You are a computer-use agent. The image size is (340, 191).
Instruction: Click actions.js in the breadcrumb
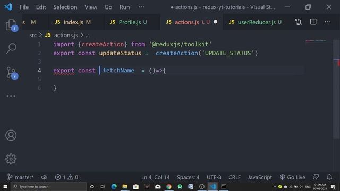[x=66, y=35]
